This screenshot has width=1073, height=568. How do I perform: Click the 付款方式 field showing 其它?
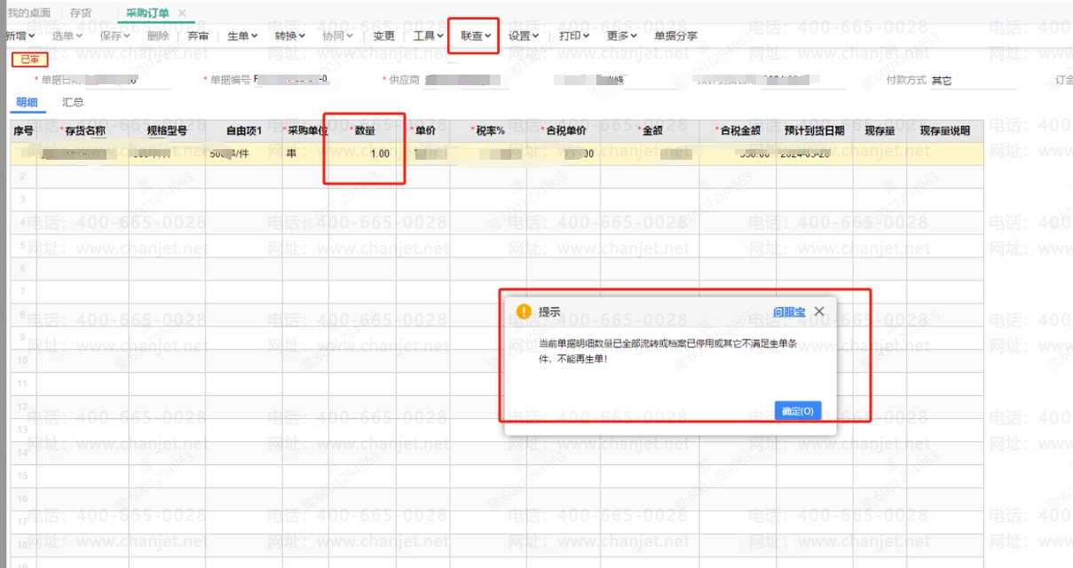[x=967, y=81]
